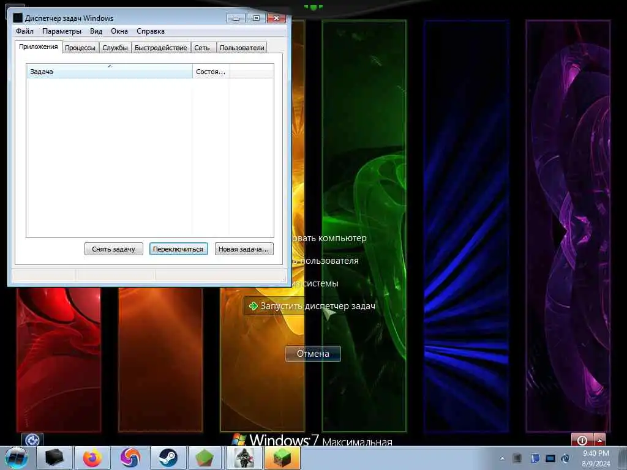Switch to the Сеть tab
This screenshot has height=470, width=627.
[x=202, y=48]
